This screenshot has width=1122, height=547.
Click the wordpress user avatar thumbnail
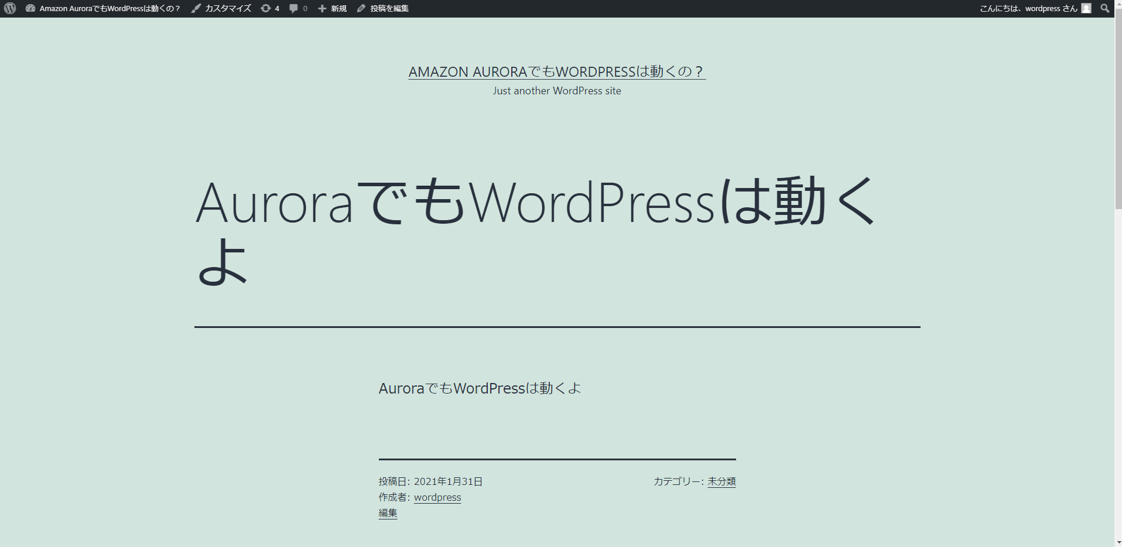1086,8
